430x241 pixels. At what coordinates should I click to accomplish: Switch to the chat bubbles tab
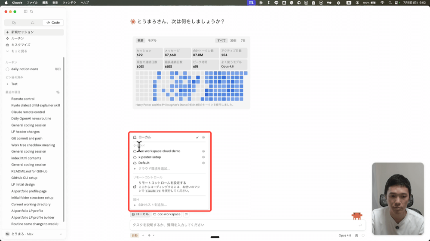pyautogui.click(x=14, y=23)
